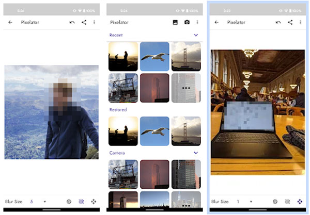Open construction site thumbnail in Recent
This screenshot has width=310, height=215.
pos(123,88)
